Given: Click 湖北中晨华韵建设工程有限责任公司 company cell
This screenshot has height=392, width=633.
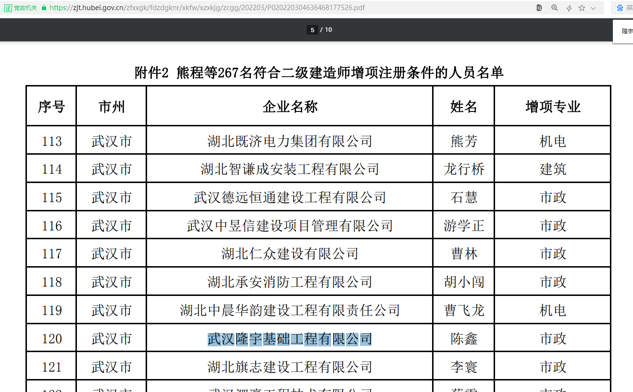Looking at the screenshot, I should (x=289, y=310).
